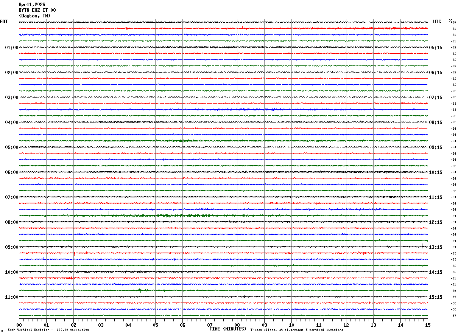Click the 10:15 UTC time label
Screen dimensions: 458x335
pos(436,172)
